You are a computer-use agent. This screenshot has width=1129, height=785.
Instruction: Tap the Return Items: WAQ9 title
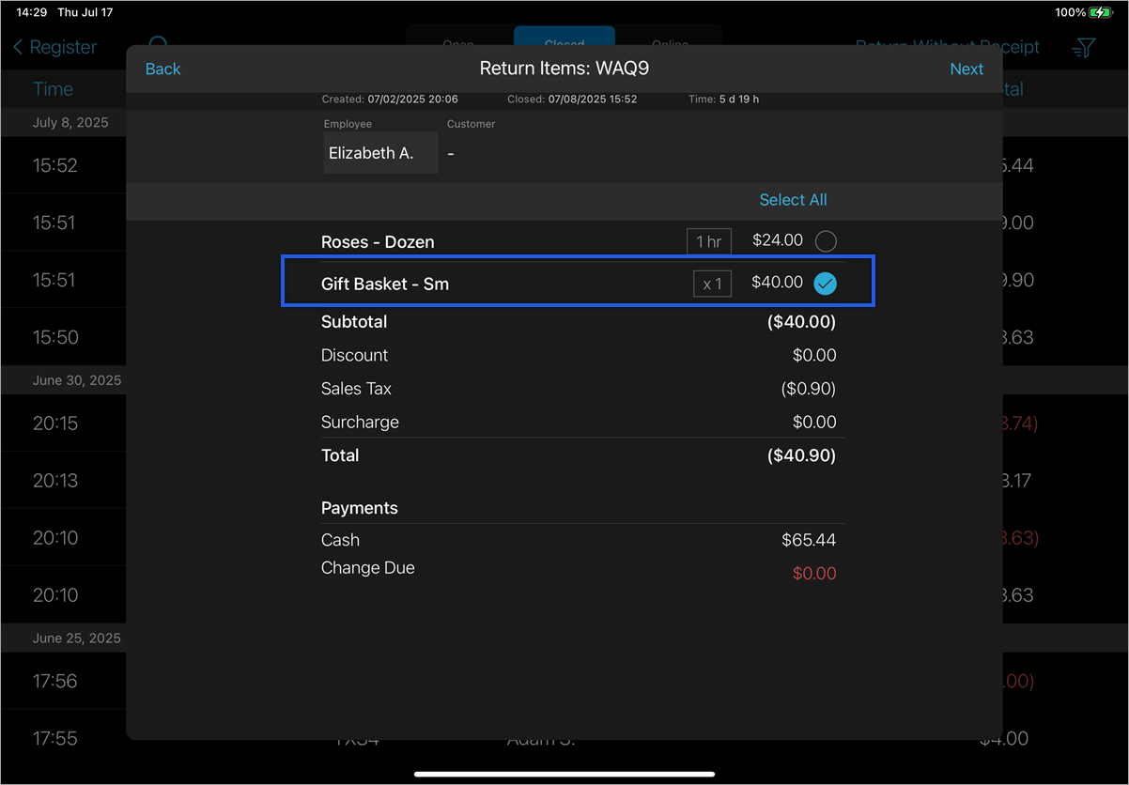[x=564, y=69]
